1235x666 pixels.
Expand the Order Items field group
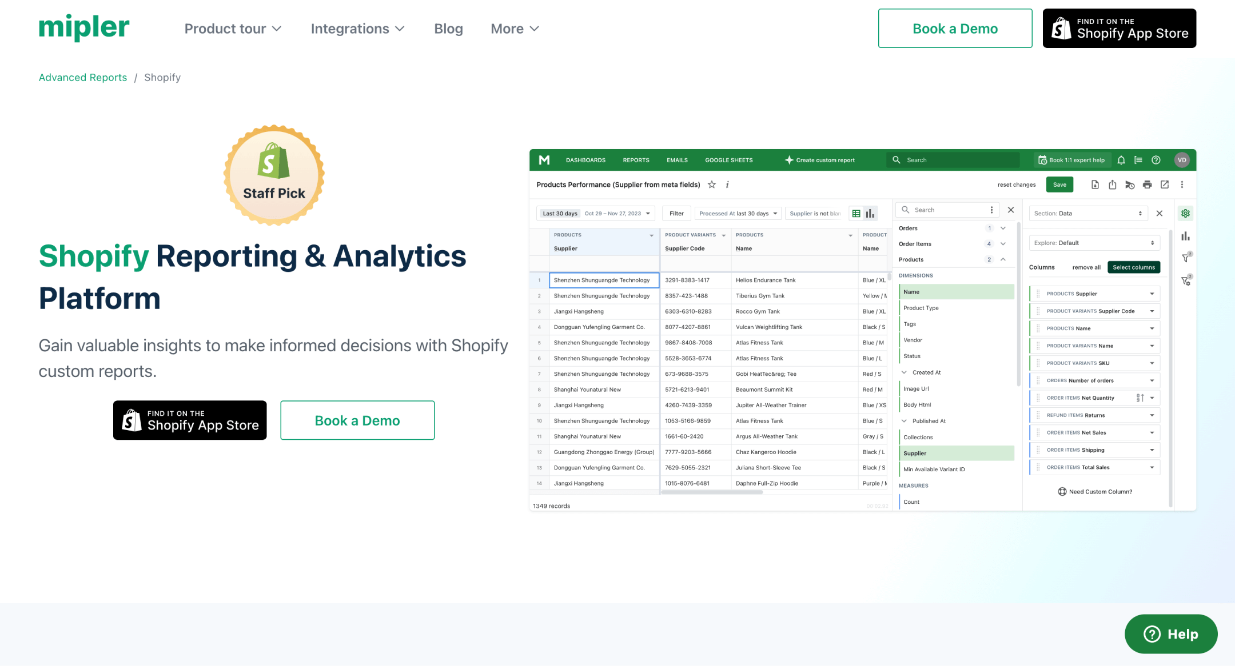(1003, 244)
